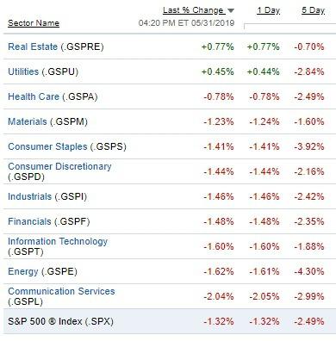Click the sort arrow beside Last % Change
The width and height of the screenshot is (336, 341).
pos(231,11)
